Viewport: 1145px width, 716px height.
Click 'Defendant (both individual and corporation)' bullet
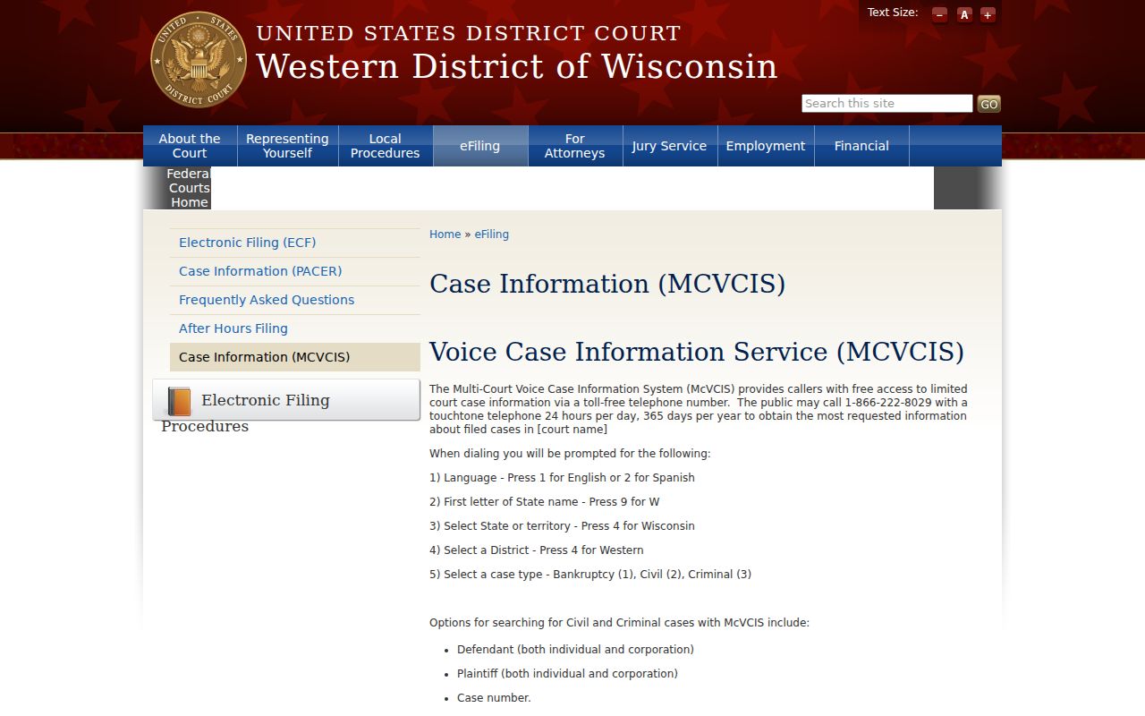click(575, 650)
